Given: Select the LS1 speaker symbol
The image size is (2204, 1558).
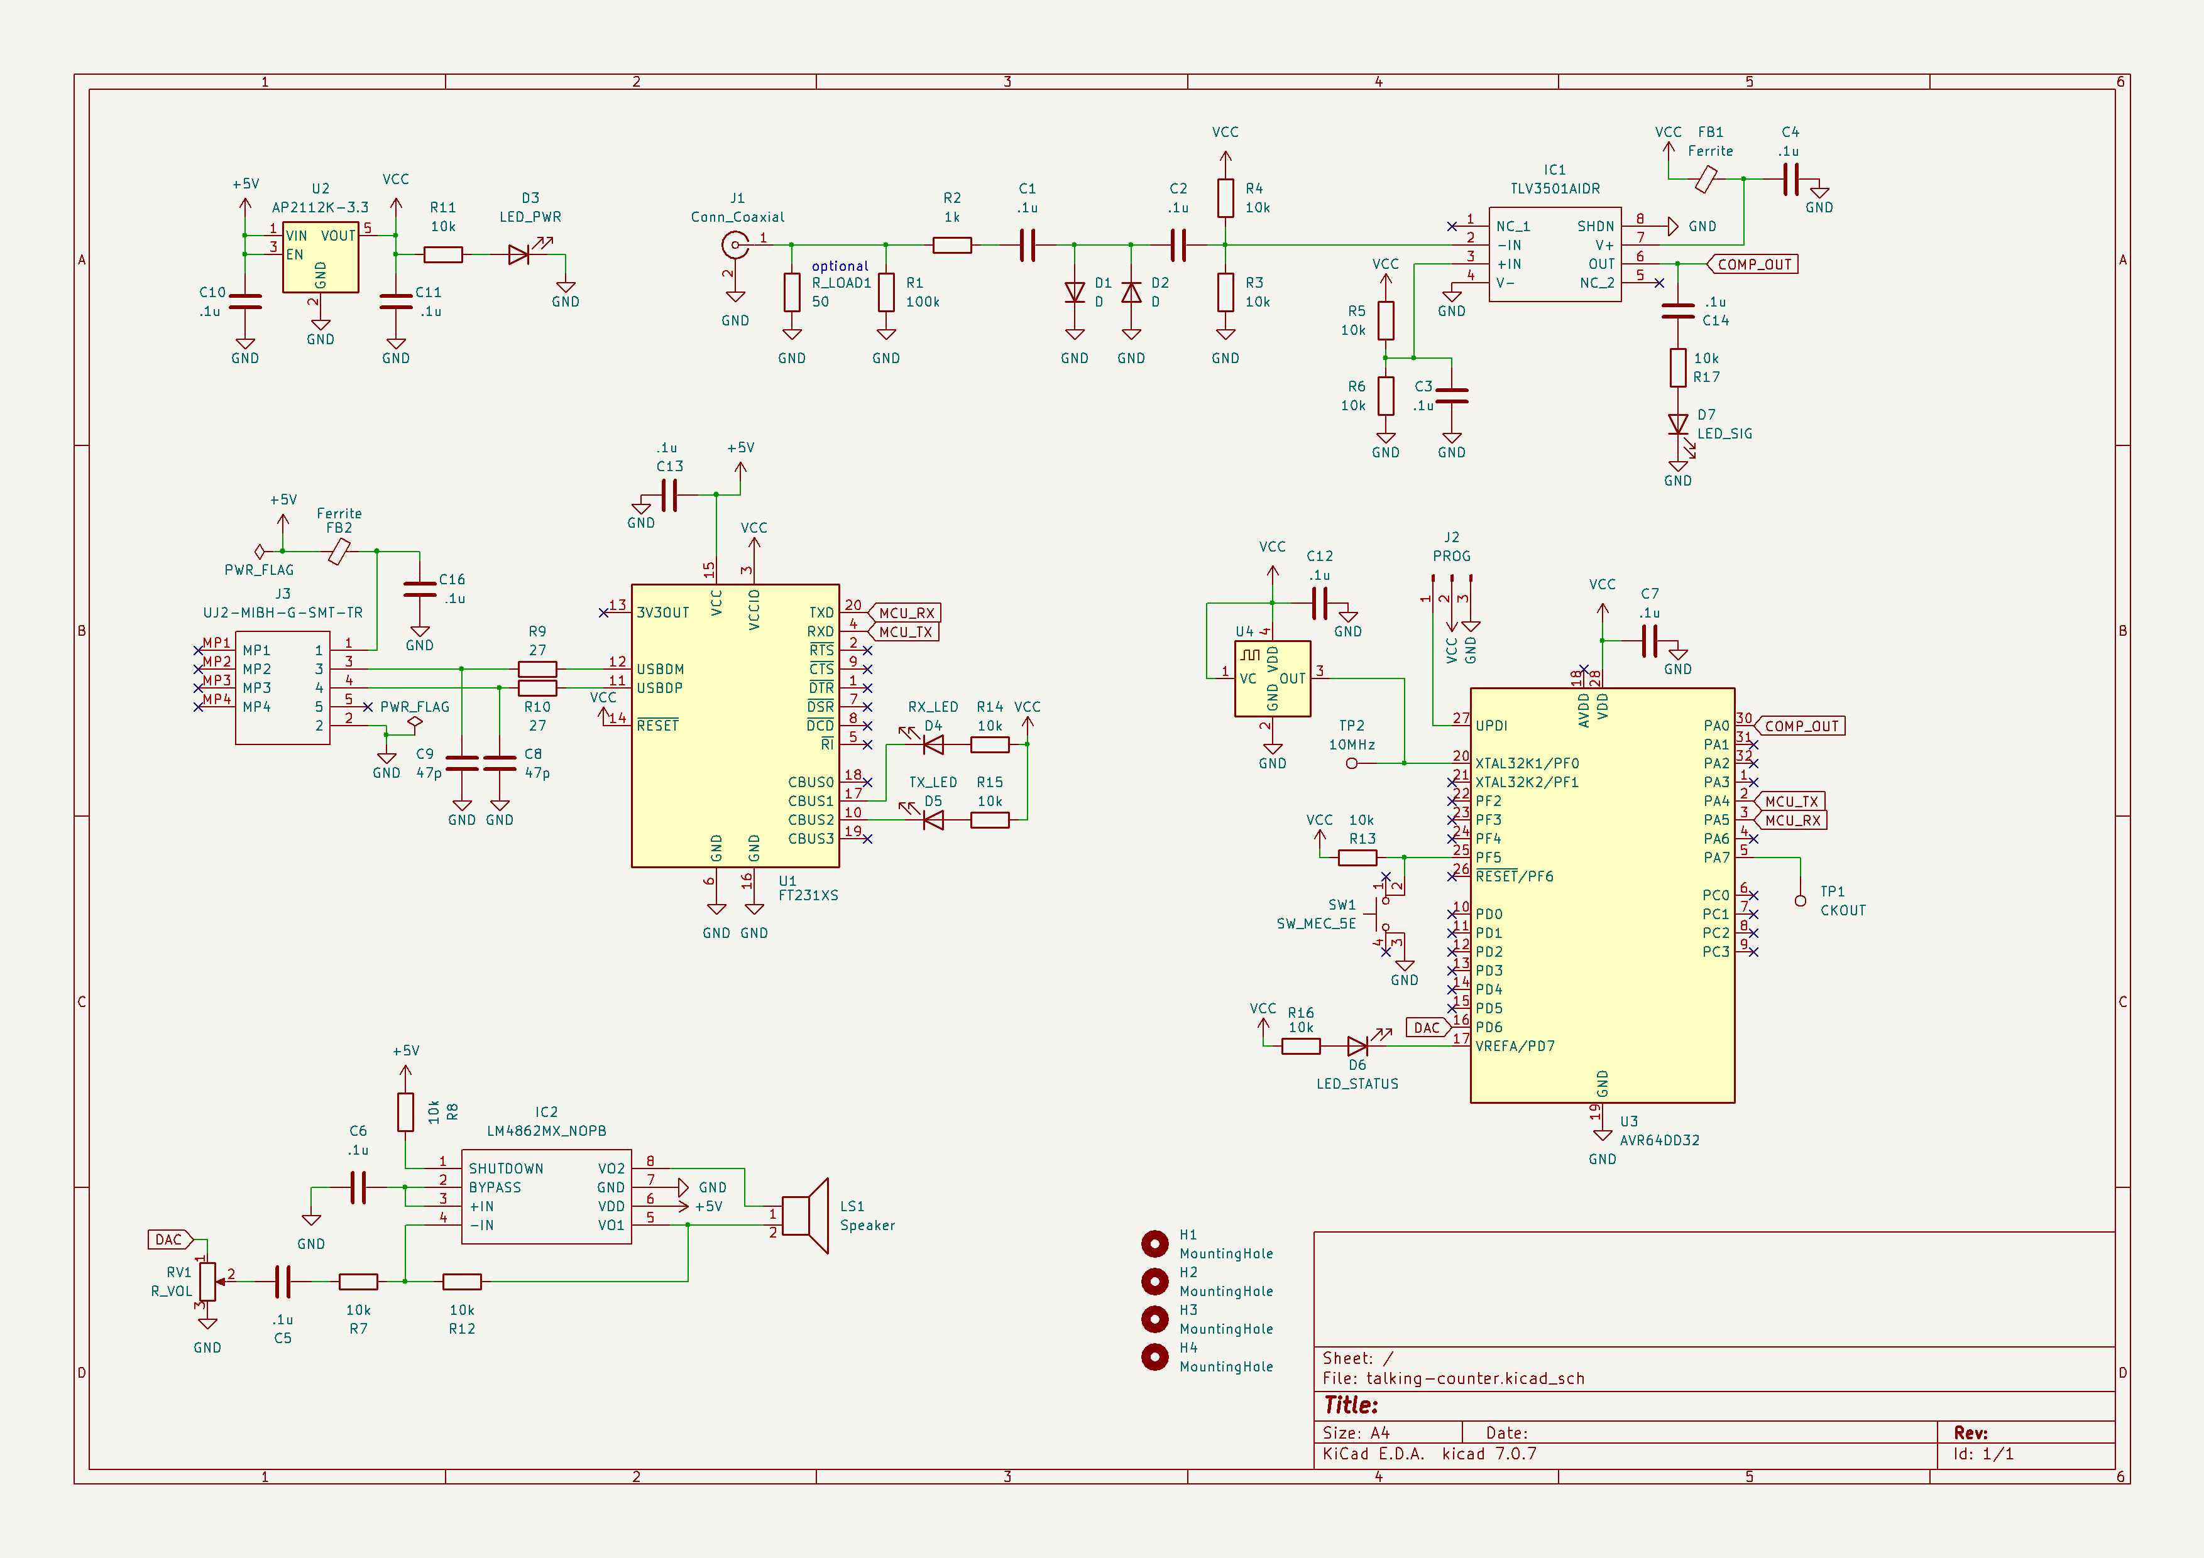Looking at the screenshot, I should pyautogui.click(x=804, y=1216).
